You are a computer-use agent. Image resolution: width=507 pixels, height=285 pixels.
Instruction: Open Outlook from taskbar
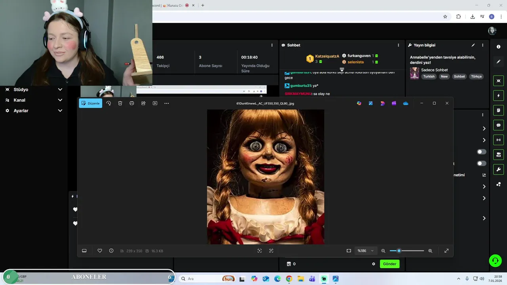click(265, 279)
